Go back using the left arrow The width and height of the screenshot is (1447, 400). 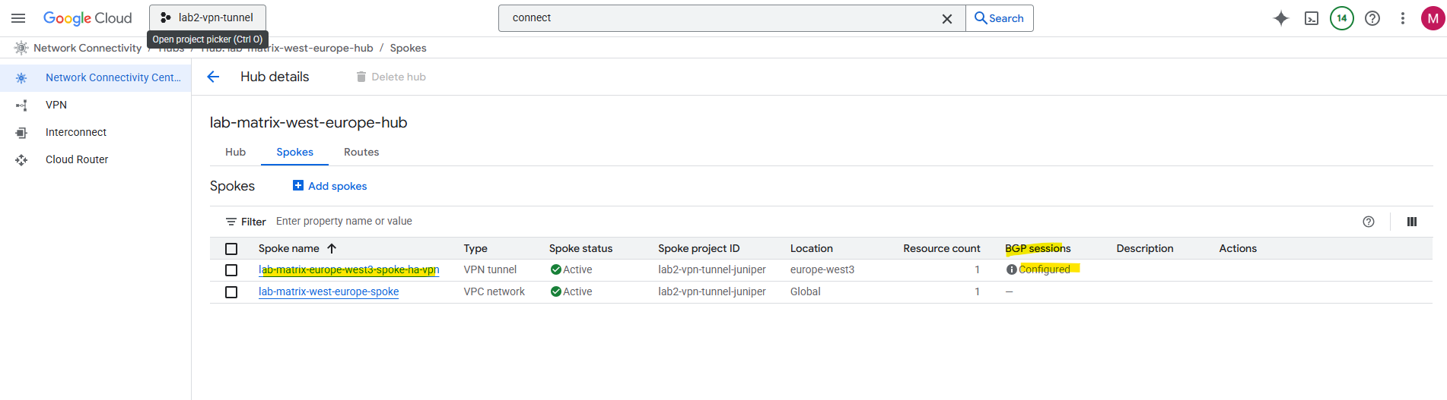(x=213, y=77)
